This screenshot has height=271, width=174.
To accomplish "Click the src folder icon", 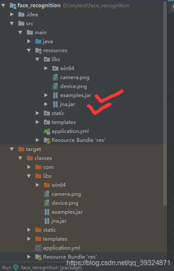I will (x=21, y=24).
